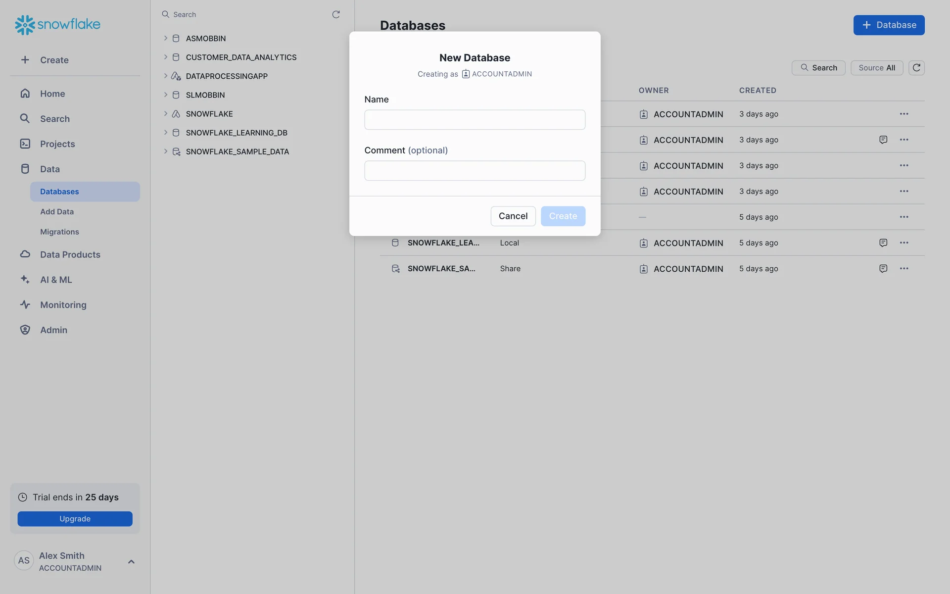Image resolution: width=950 pixels, height=594 pixels.
Task: Click the refresh icon beside Source All
Action: [916, 68]
